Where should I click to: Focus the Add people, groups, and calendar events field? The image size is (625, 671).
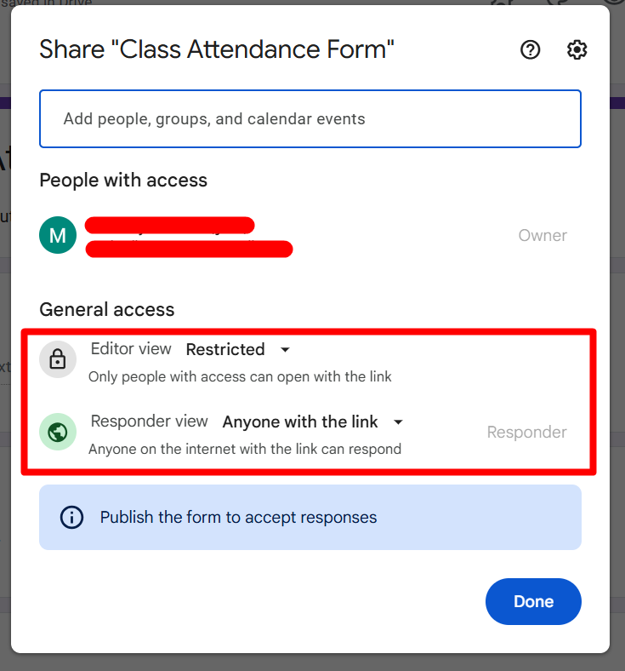pos(310,119)
